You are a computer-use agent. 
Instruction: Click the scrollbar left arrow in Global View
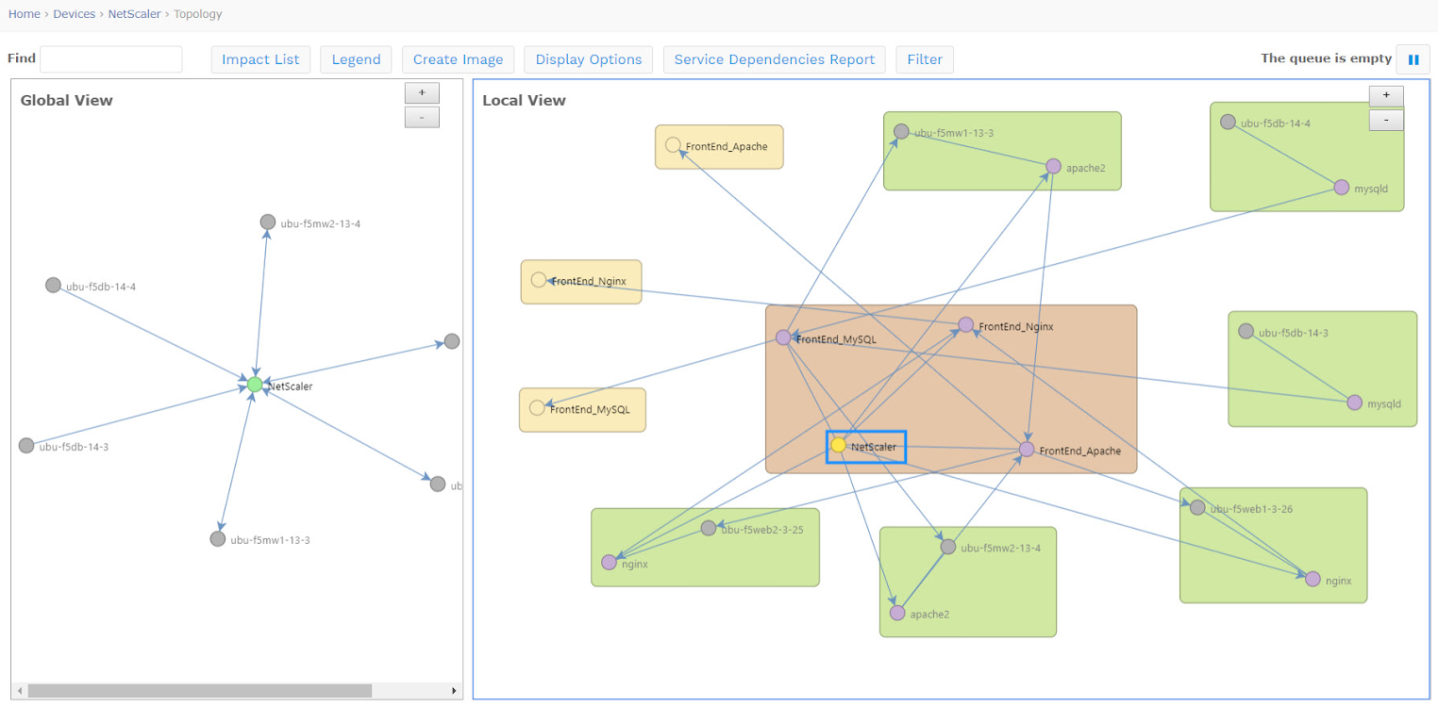point(20,691)
